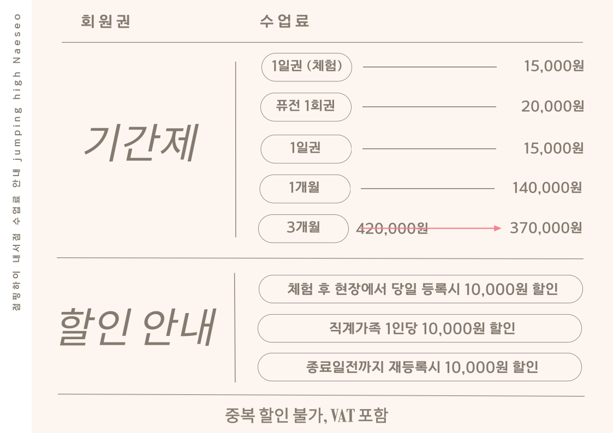
Task: Click the 회원권 column header
Action: pos(106,22)
